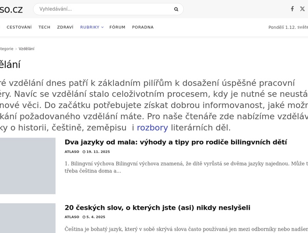
Task: Open the Fórum menu item
Action: point(117,27)
